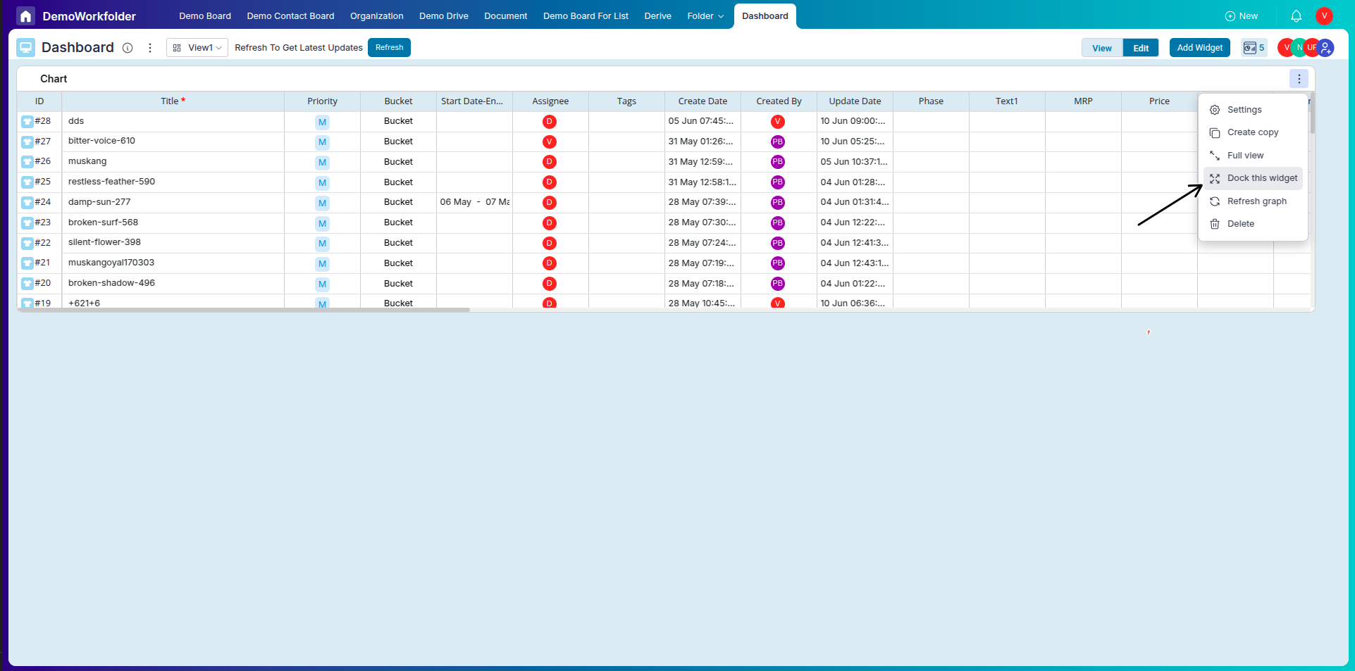Click the vertical scrollbar of the chart table
The height and width of the screenshot is (671, 1355).
click(1312, 113)
